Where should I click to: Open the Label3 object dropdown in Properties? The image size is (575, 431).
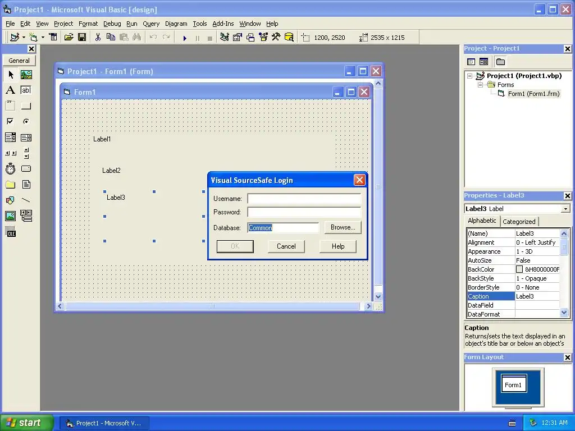[x=566, y=209]
